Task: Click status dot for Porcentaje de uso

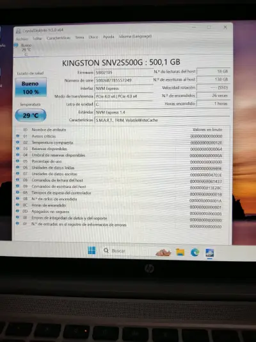Action: coord(18,161)
